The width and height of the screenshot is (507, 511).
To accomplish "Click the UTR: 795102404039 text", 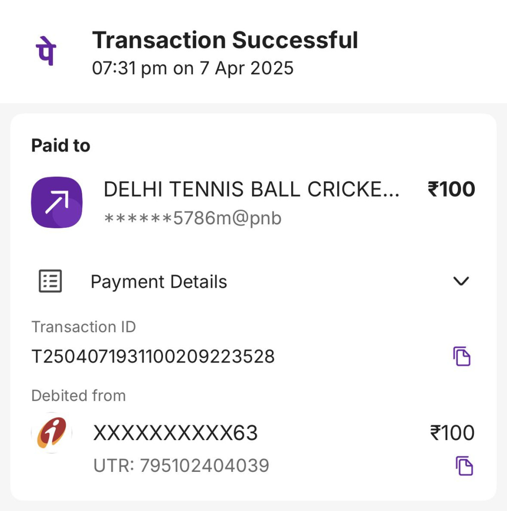I will (181, 465).
